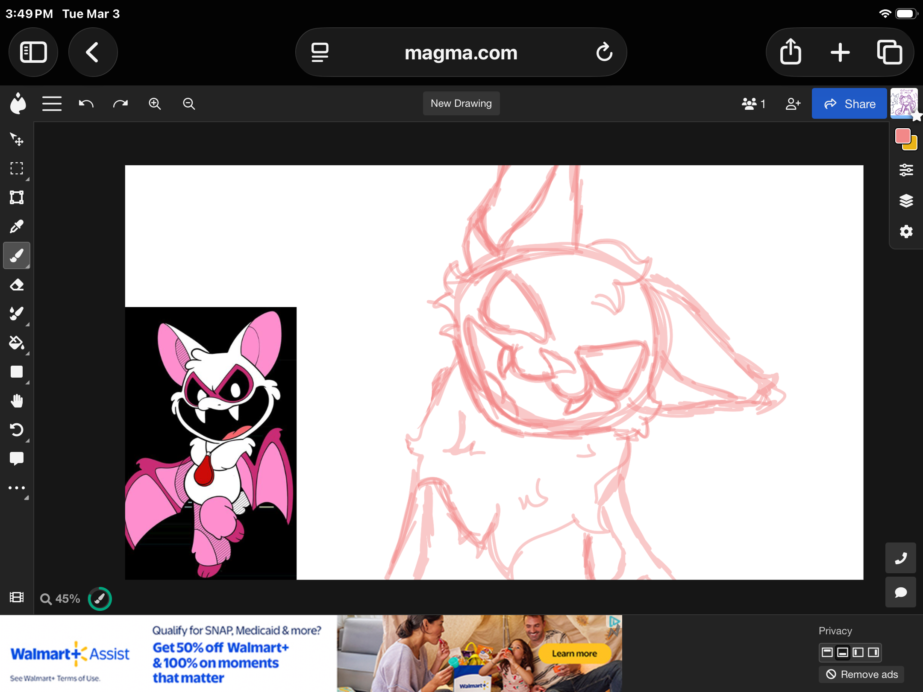Expand the smudge tool options triangle

tap(28, 324)
